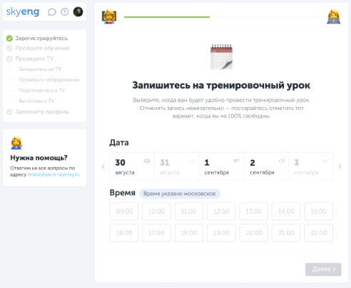
Task: Click the Время section label
Action: (123, 192)
